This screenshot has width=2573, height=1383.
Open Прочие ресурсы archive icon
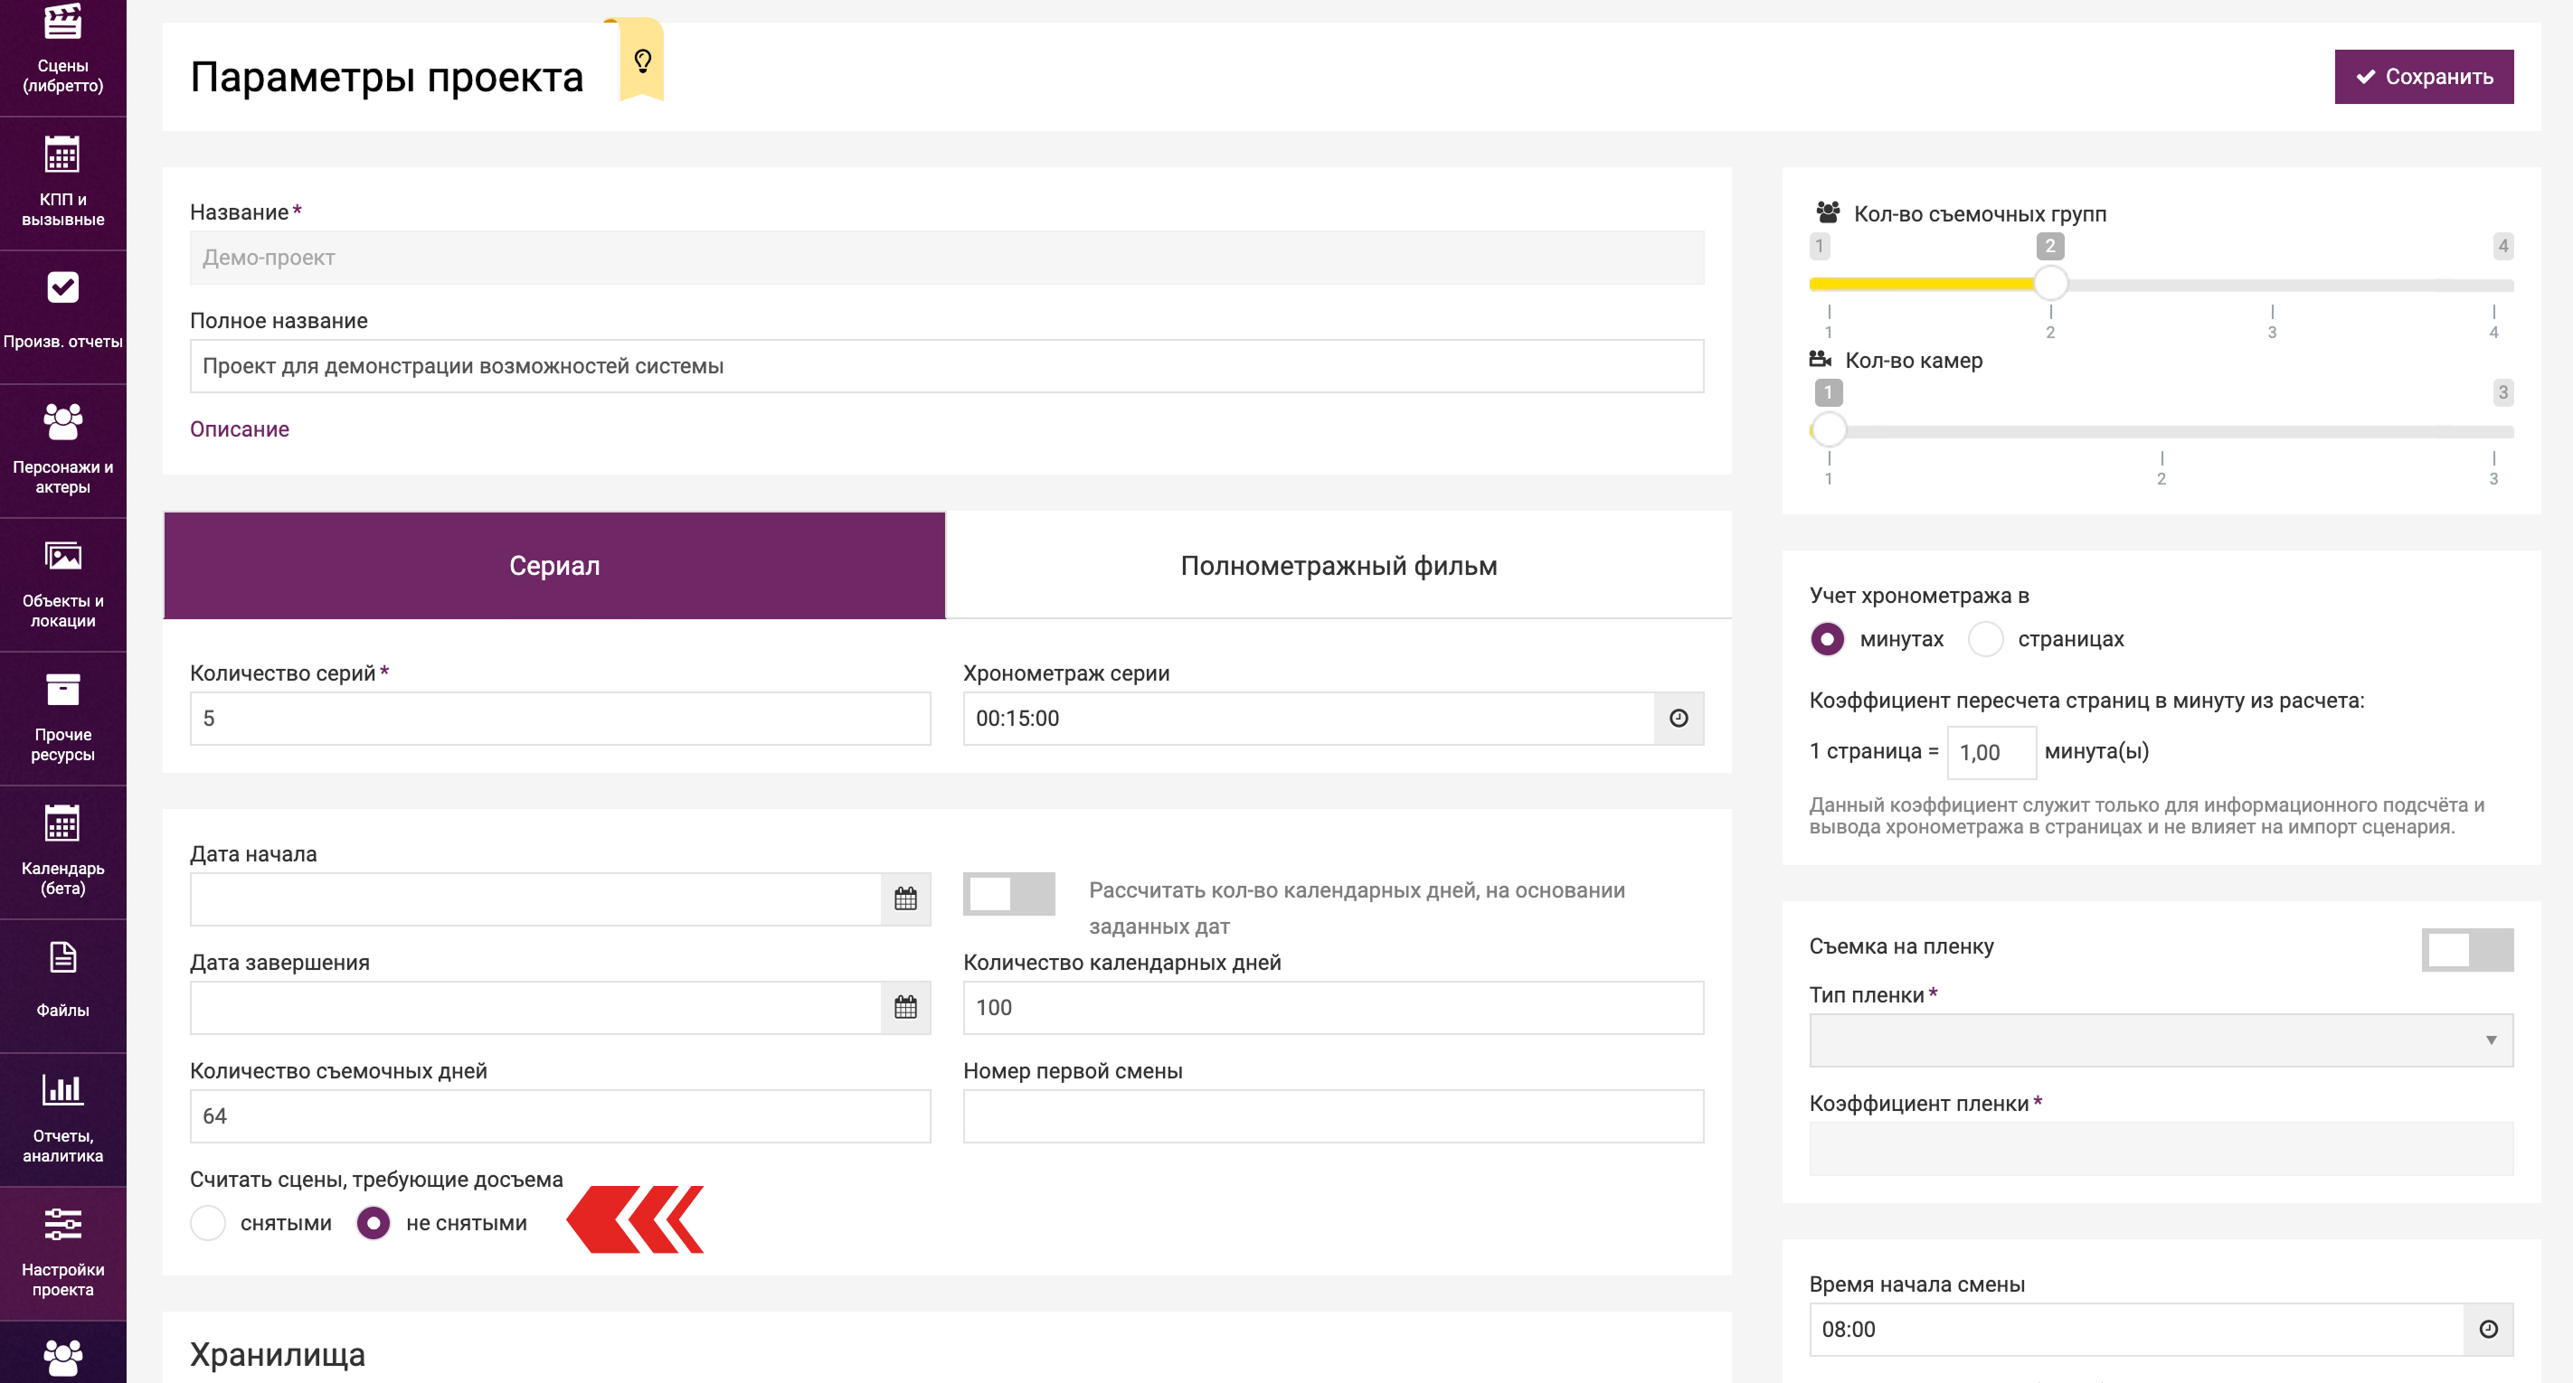tap(61, 691)
